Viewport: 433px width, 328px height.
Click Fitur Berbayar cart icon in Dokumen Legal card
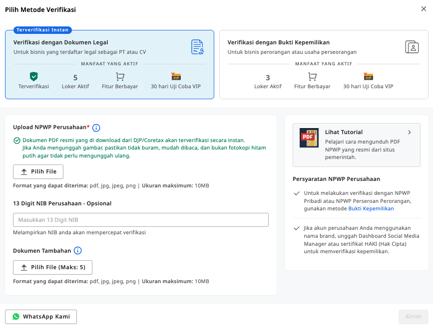[x=120, y=76]
